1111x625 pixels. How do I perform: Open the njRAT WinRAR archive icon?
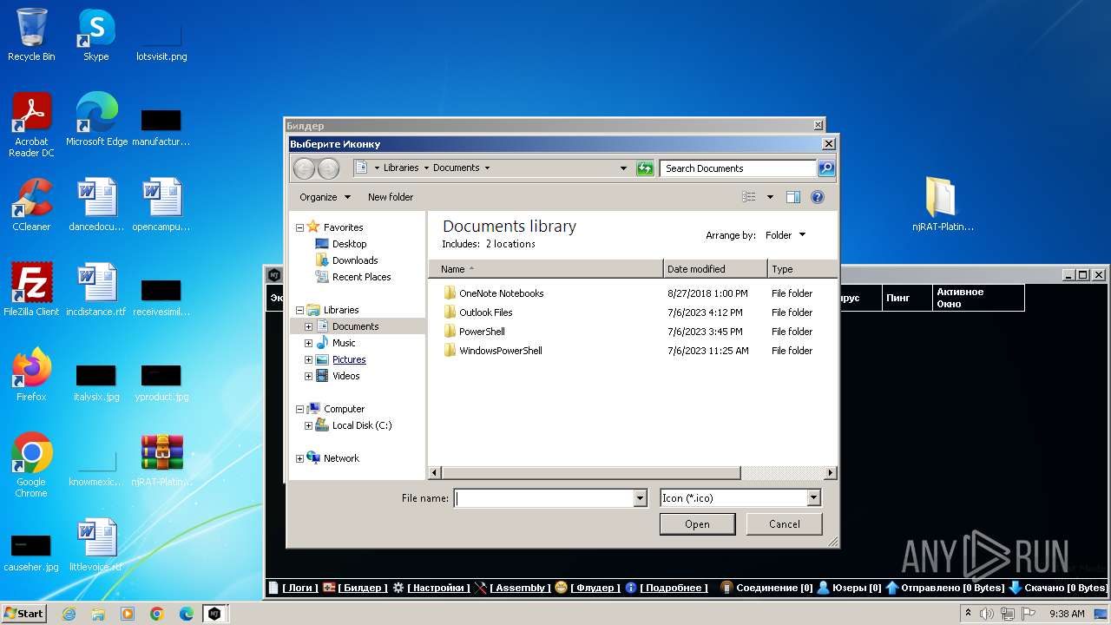[161, 460]
